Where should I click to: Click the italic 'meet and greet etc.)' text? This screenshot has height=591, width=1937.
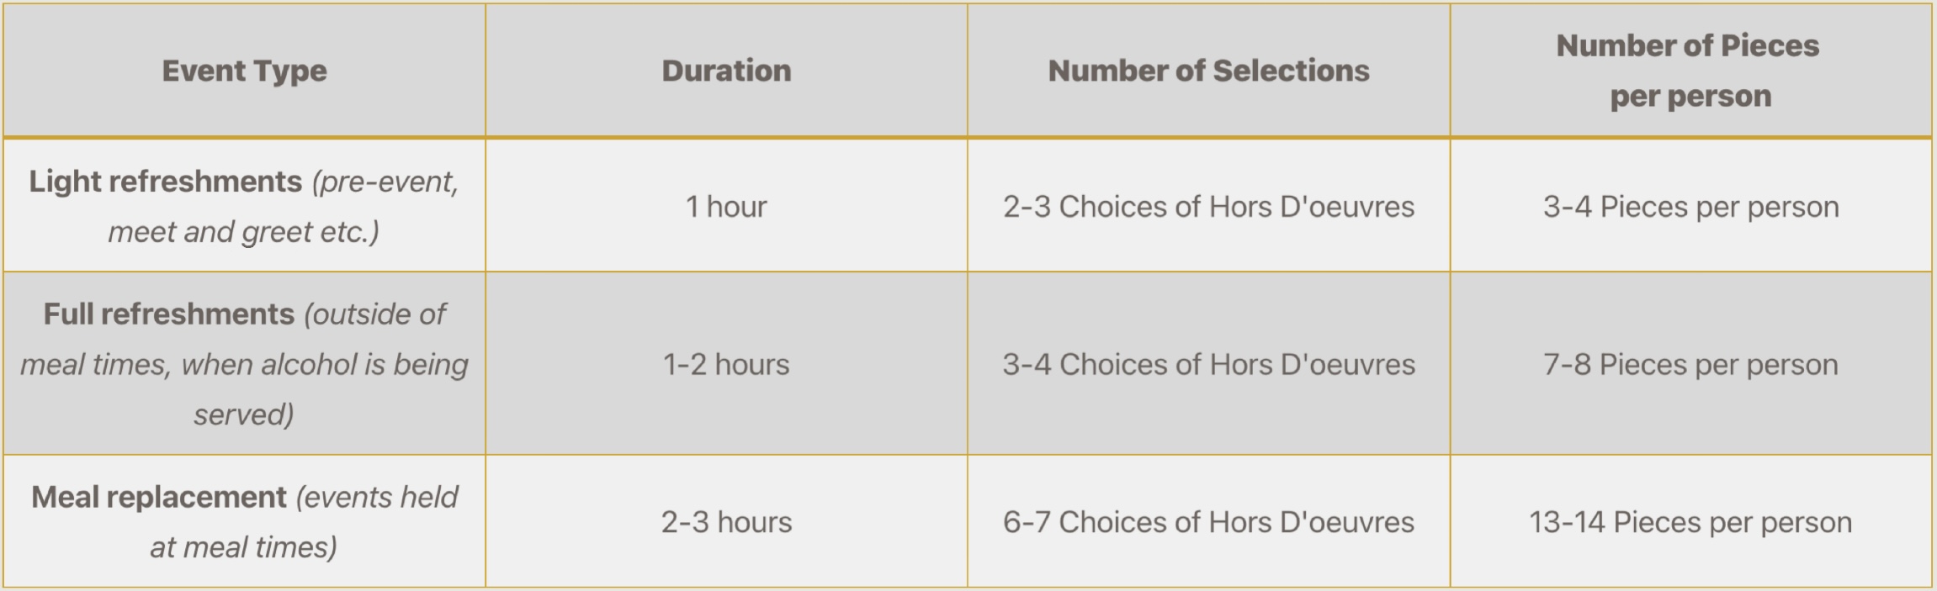(x=243, y=231)
